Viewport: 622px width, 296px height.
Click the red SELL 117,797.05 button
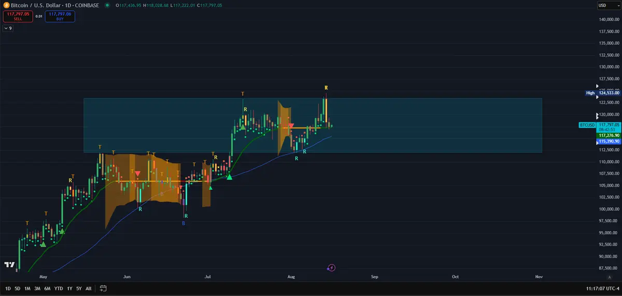tap(18, 16)
